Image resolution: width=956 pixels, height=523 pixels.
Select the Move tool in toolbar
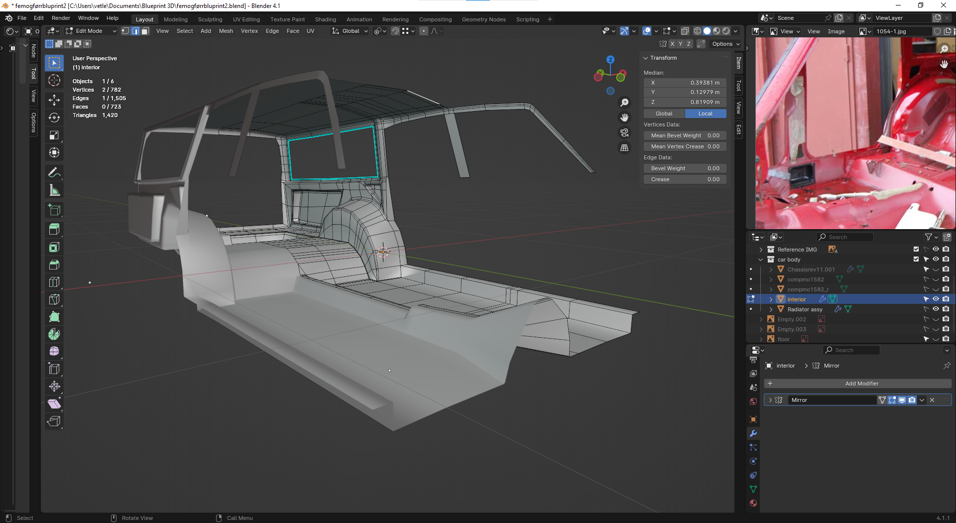point(54,100)
